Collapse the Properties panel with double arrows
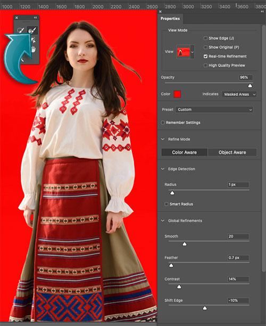266x326 pixels. pos(262,12)
